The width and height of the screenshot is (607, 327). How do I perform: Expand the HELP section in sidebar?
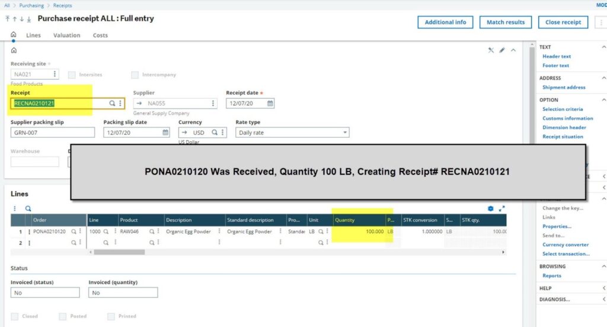603,288
